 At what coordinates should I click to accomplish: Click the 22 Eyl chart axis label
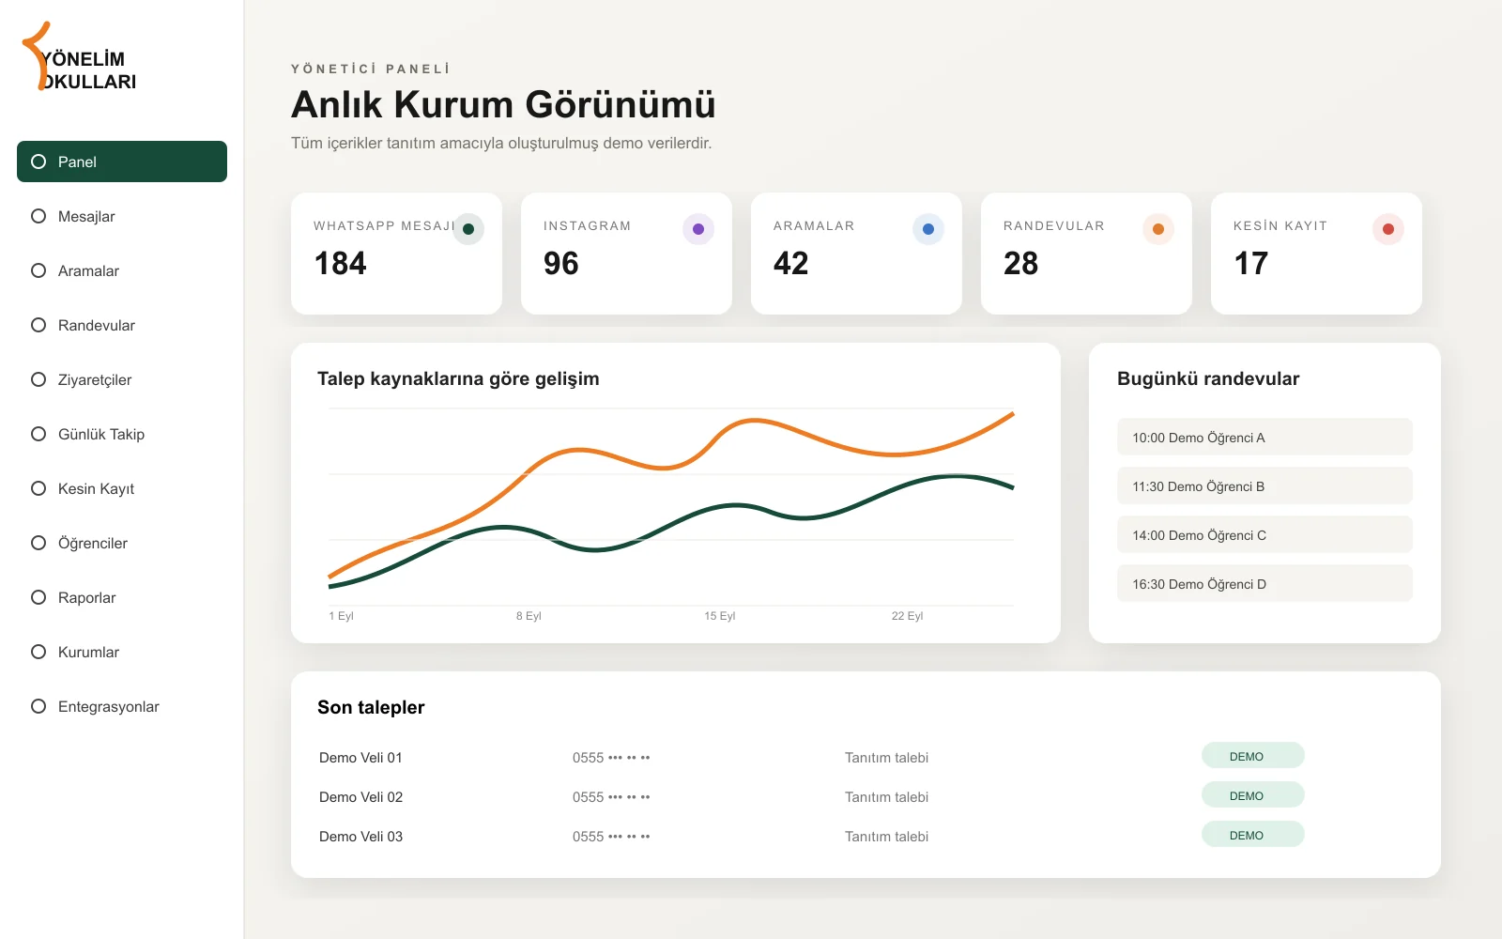(907, 616)
